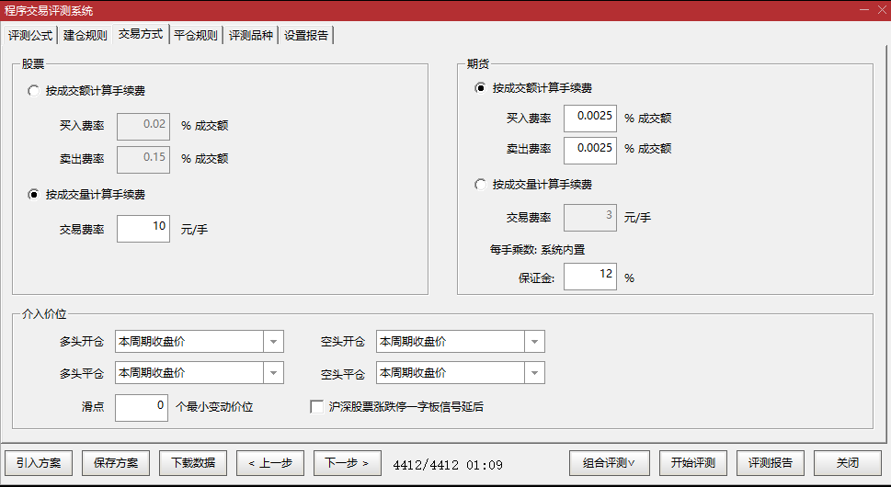
Task: Click the 引入方案 button
Action: [x=39, y=463]
